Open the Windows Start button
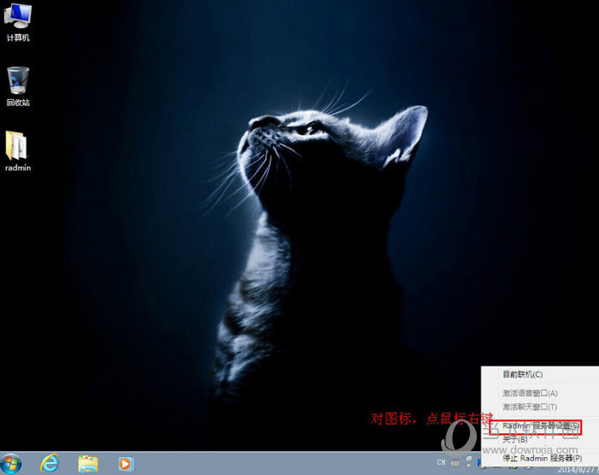This screenshot has height=475, width=599. click(x=11, y=464)
